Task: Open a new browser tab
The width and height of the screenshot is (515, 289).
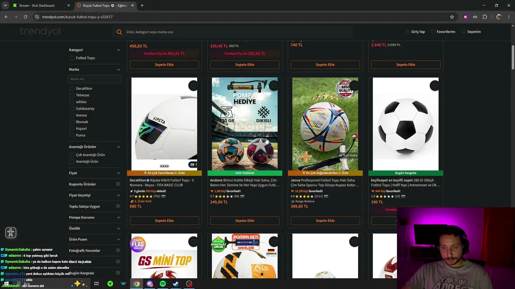Action: click(142, 6)
